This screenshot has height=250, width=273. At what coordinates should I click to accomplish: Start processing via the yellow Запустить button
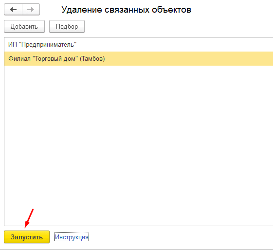(x=27, y=237)
